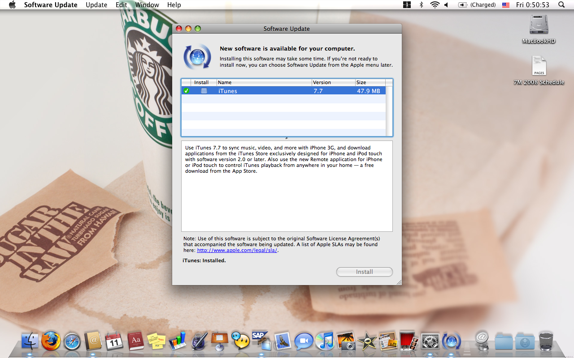This screenshot has width=574, height=358.
Task: Open the Edit menu
Action: point(121,5)
